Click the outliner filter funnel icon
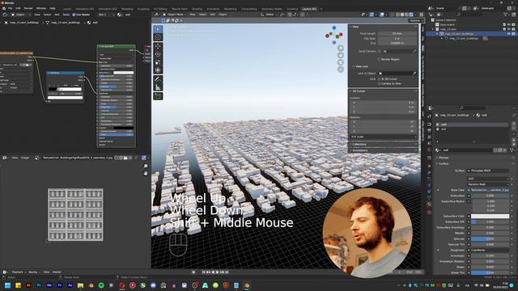Screen dimensions: 518x291 click(506, 15)
